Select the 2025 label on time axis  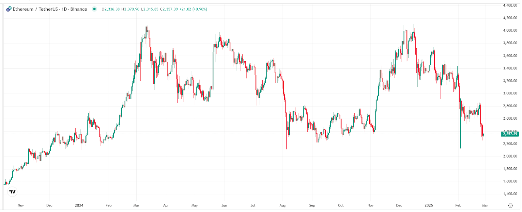429,205
